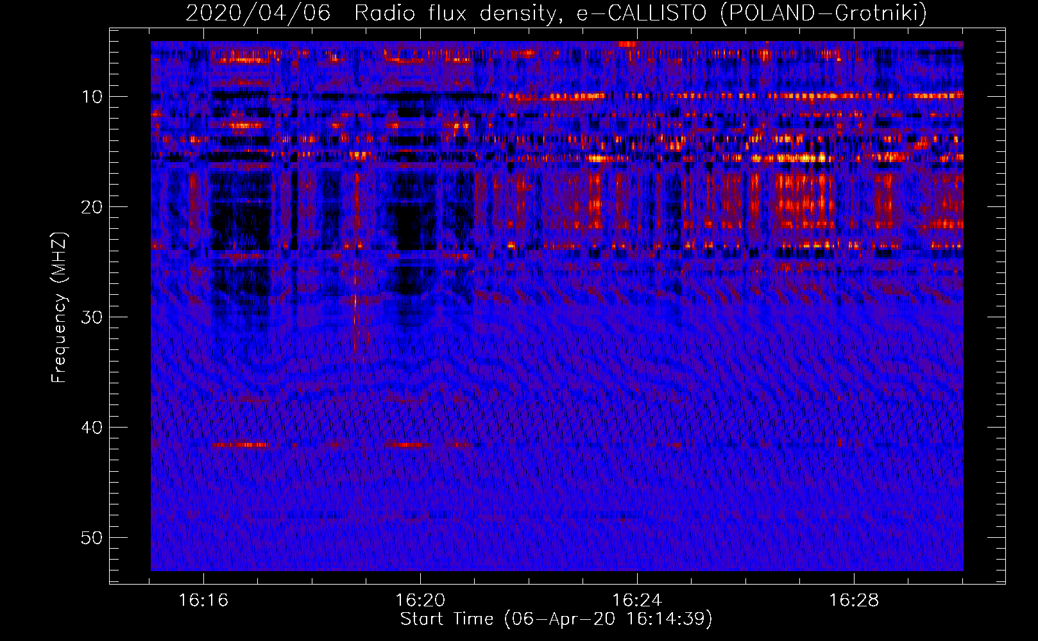Click the "Frequency (MHZ)" axis label

tap(59, 308)
